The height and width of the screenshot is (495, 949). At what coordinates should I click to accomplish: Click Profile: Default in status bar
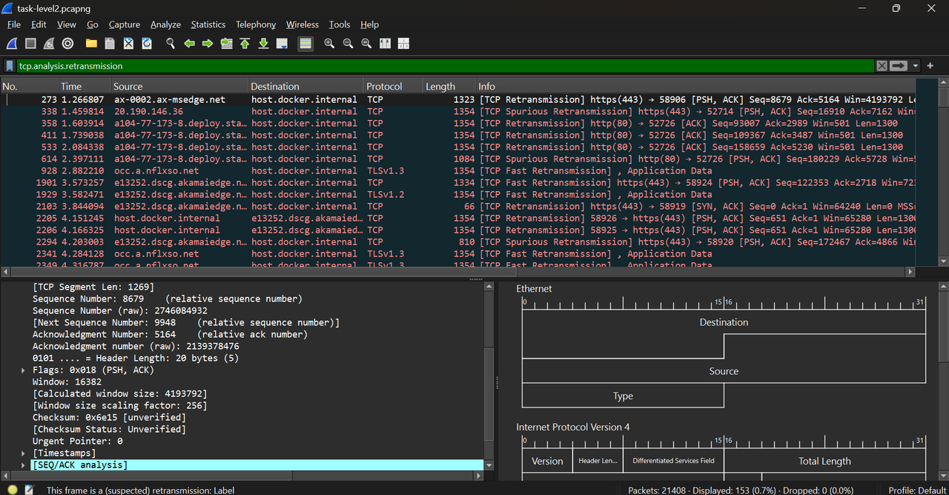(x=917, y=490)
